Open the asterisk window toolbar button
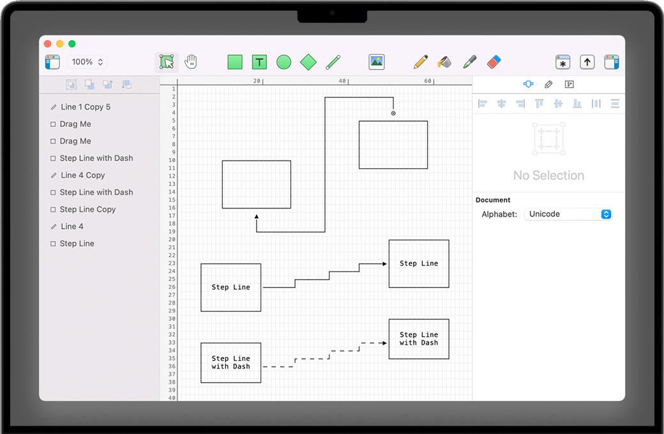This screenshot has height=434, width=664. 562,62
